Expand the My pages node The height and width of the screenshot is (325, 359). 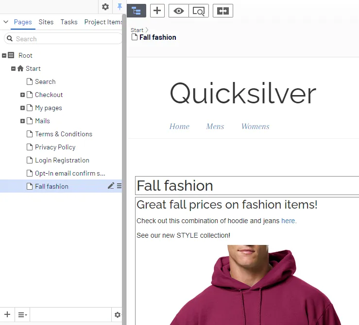pyautogui.click(x=22, y=108)
